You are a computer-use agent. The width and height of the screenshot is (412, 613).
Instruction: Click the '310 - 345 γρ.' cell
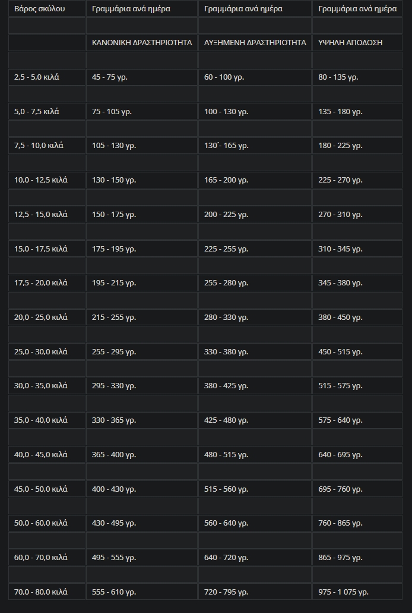point(357,249)
